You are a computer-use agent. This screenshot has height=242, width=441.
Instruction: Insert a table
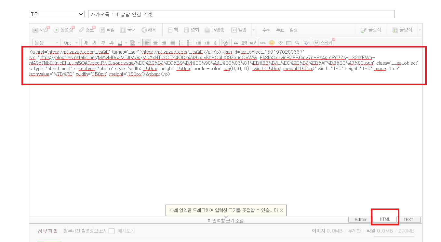point(288,43)
